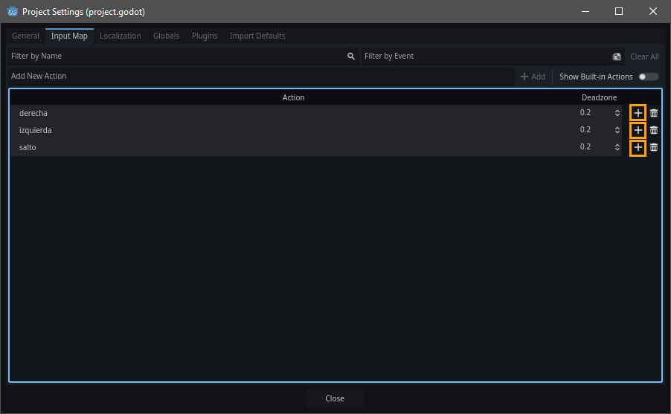671x414 pixels.
Task: Adjust the salto deadzone stepper arrows
Action: coord(617,147)
